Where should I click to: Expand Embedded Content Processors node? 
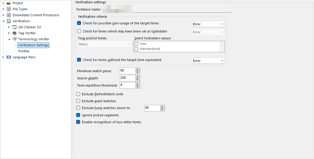(x=3, y=15)
